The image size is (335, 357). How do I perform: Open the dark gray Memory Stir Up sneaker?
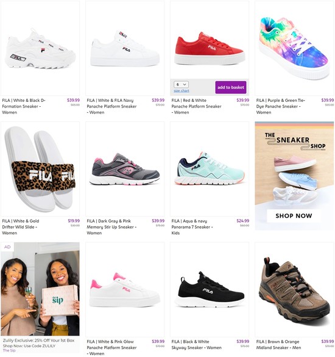(125, 169)
